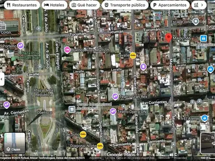Click the bus stop icon on Sarmiento at Maipú

173,144
